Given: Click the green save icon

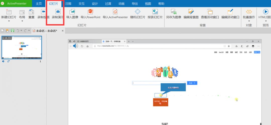Looking at the screenshot, I should (13, 31).
